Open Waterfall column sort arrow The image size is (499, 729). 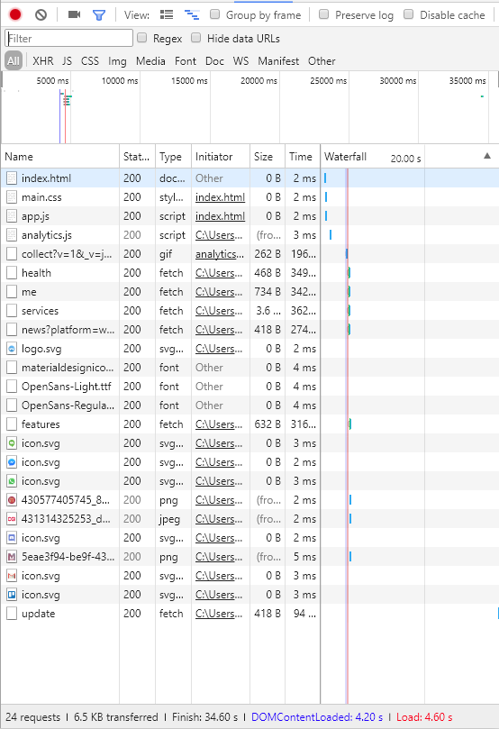coord(487,156)
